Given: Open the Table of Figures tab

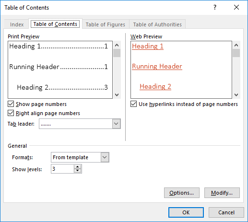Looking at the screenshot, I should point(106,24).
